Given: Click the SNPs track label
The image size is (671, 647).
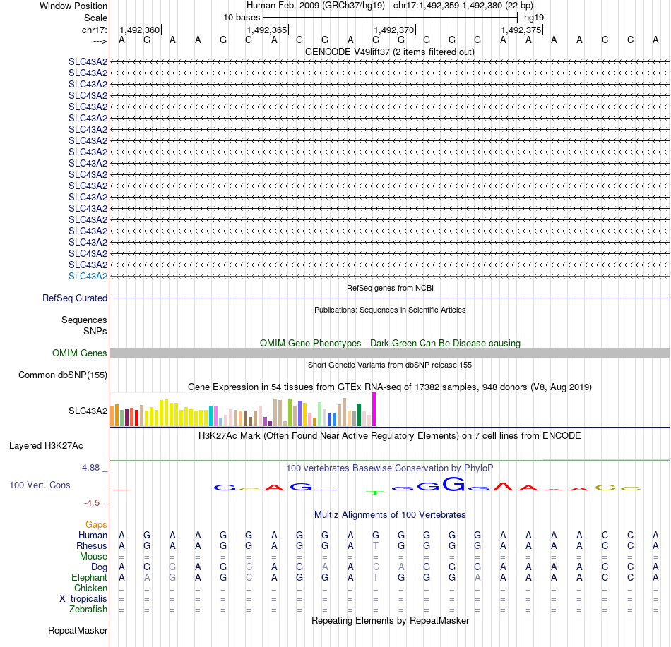Looking at the screenshot, I should 95,331.
